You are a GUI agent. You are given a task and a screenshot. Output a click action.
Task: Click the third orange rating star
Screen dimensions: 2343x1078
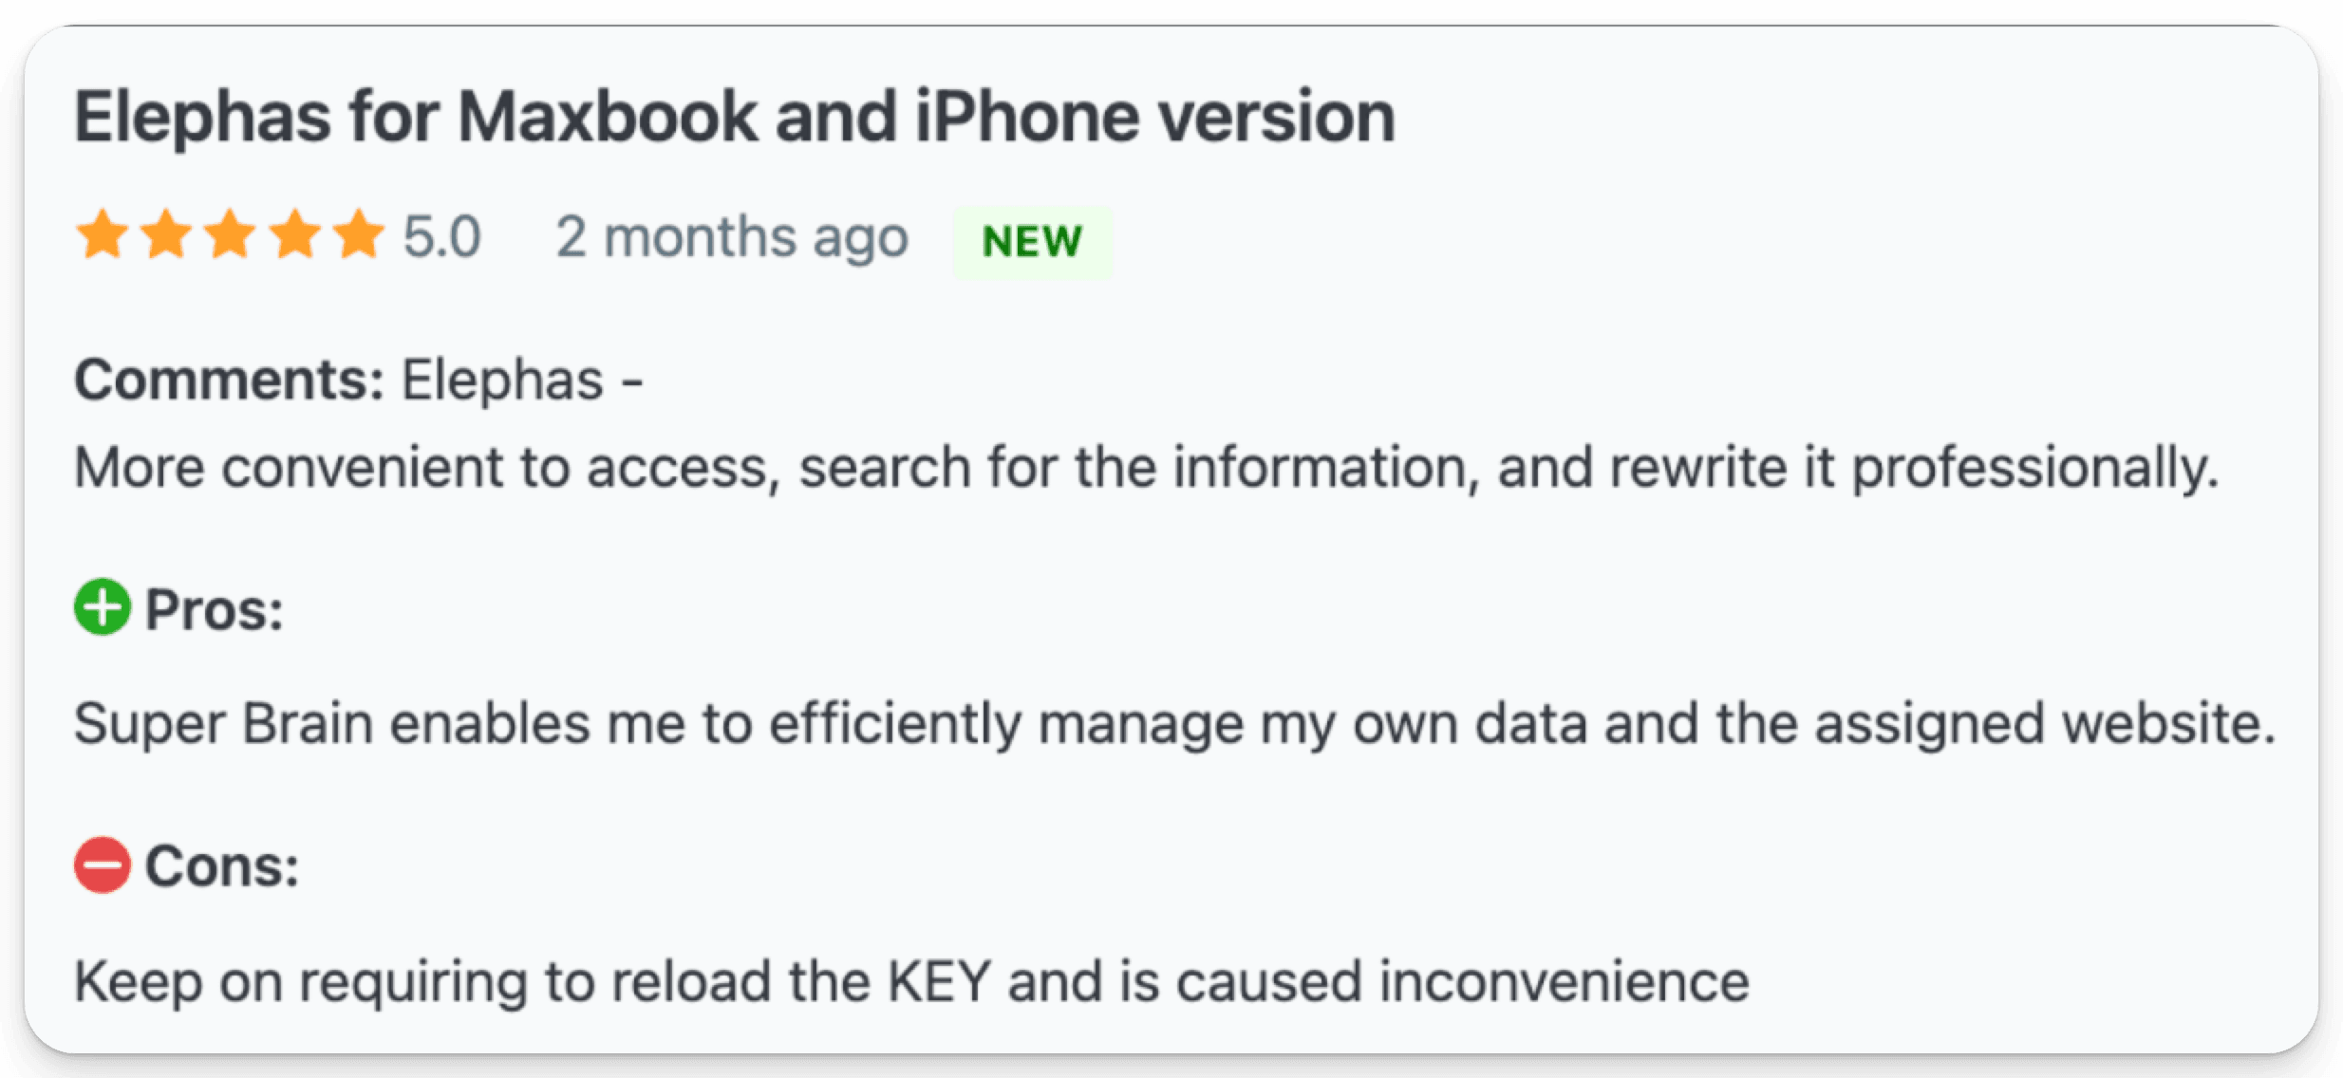coord(231,235)
